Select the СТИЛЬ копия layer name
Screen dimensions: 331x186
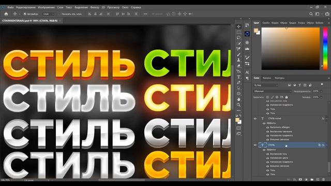275,118
